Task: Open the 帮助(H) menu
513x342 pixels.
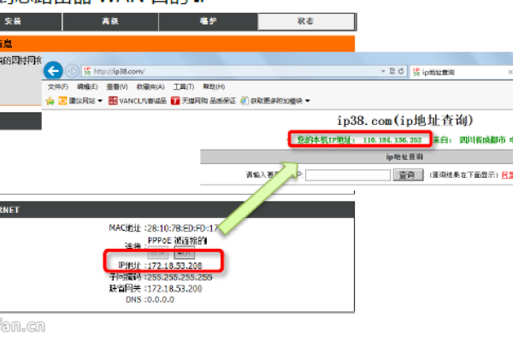Action: point(214,86)
